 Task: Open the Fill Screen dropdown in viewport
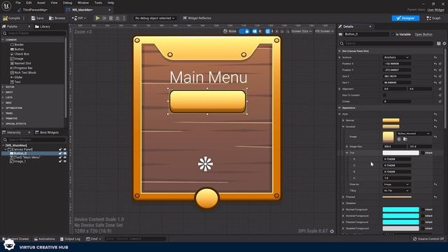pos(324,31)
